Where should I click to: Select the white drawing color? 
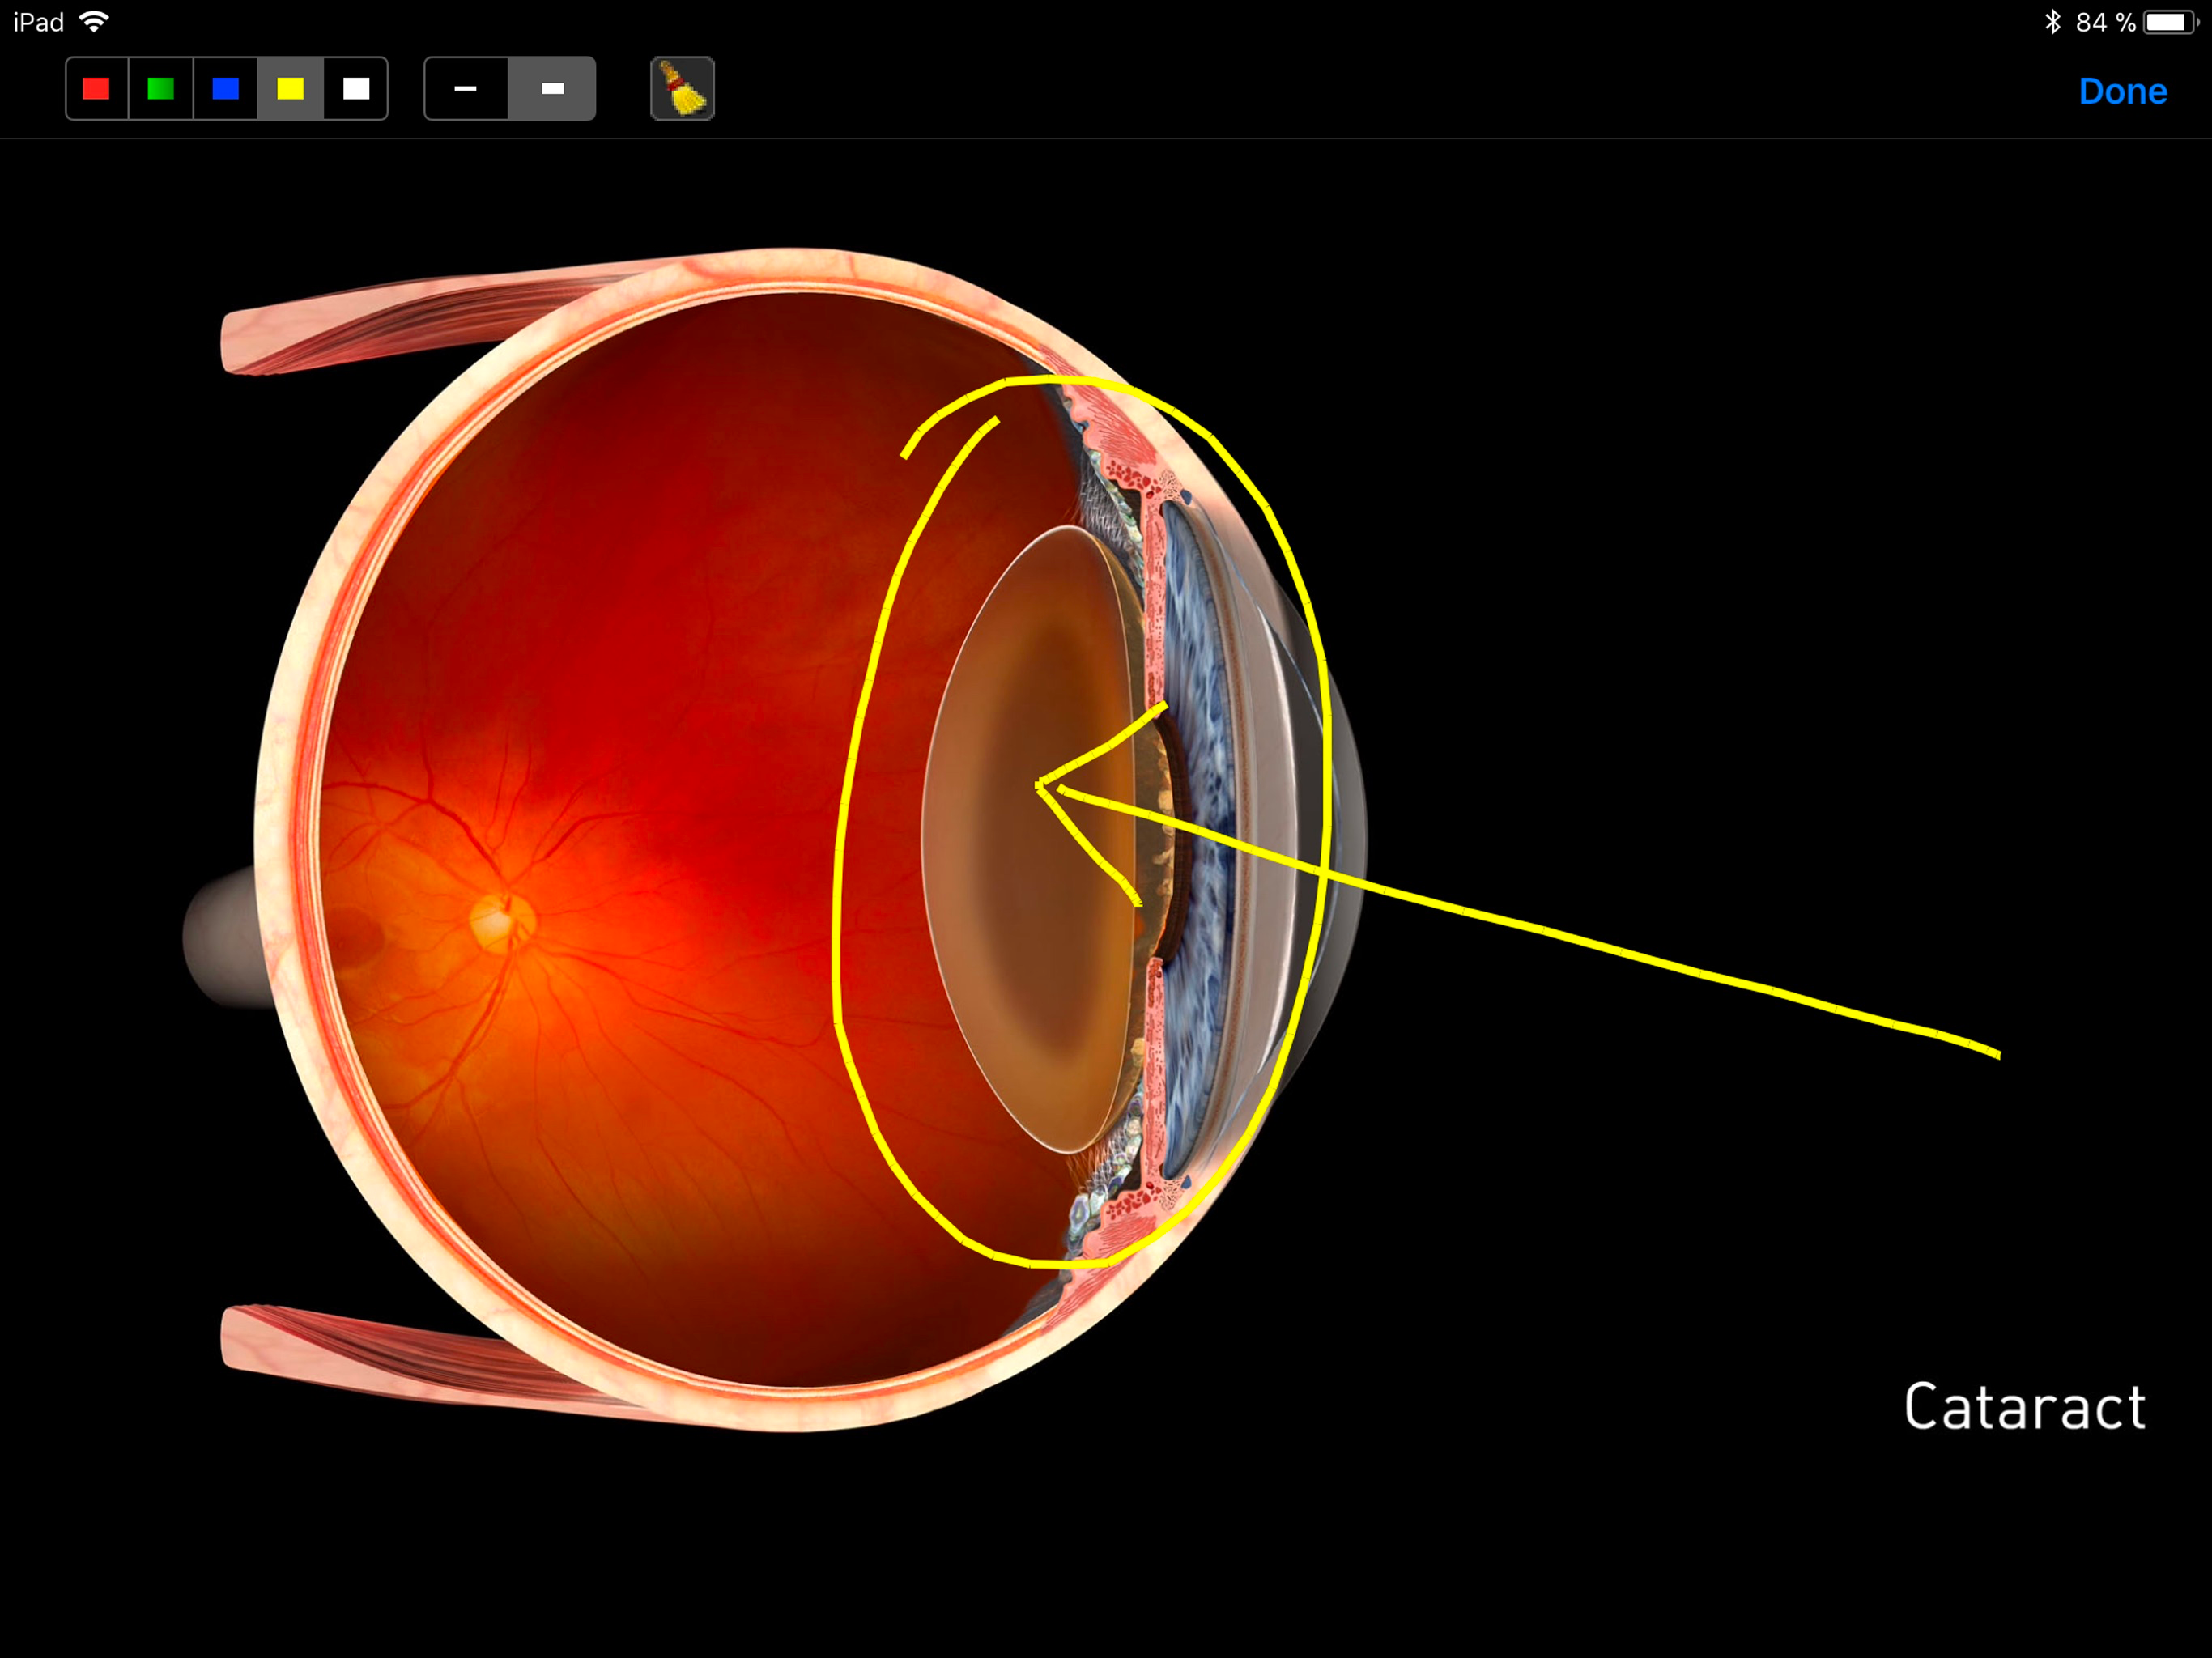pyautogui.click(x=356, y=89)
